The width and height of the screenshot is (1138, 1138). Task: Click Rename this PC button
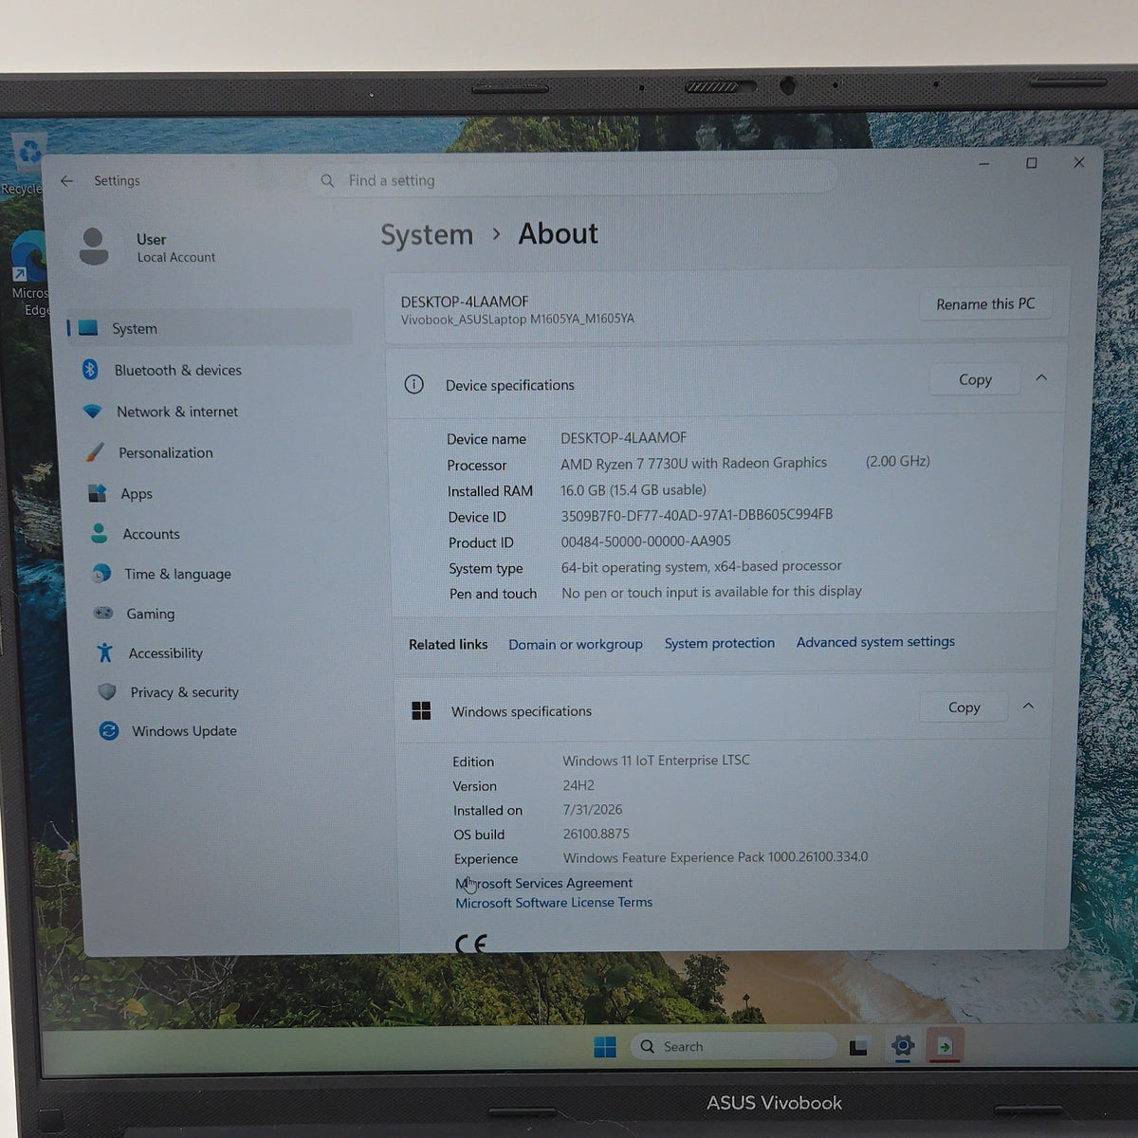click(x=985, y=303)
